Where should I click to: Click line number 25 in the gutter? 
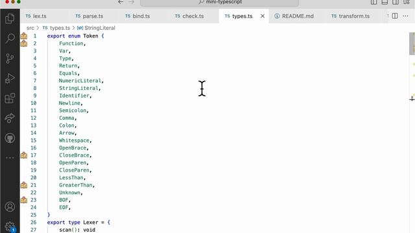pyautogui.click(x=33, y=215)
